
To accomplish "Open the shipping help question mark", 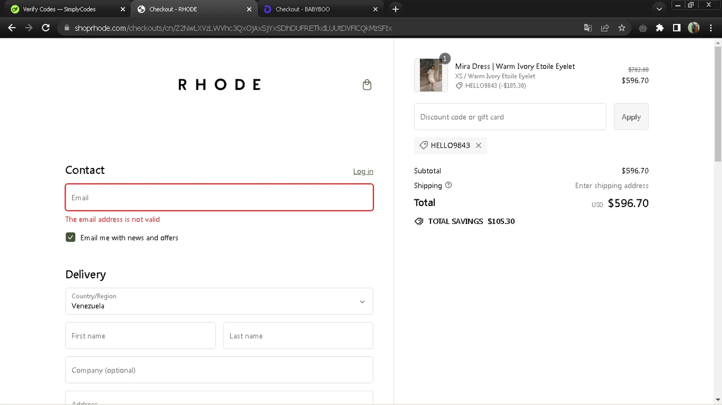I will tap(449, 185).
